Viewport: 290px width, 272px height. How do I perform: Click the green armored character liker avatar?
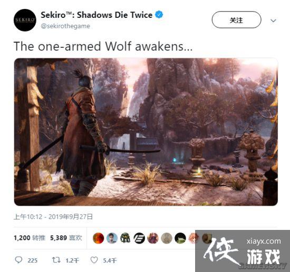coord(125,238)
